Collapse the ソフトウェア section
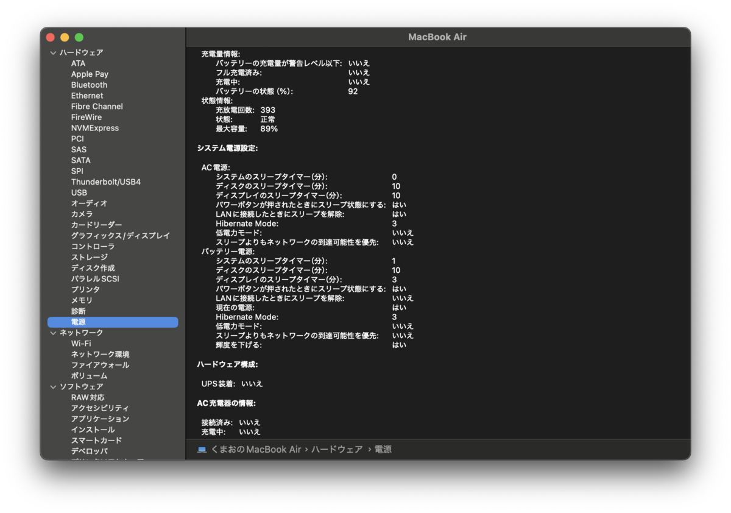Screen dimensions: 731x513 54,386
